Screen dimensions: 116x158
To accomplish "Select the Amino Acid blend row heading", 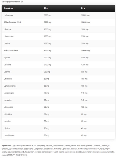I will pos(11,51).
